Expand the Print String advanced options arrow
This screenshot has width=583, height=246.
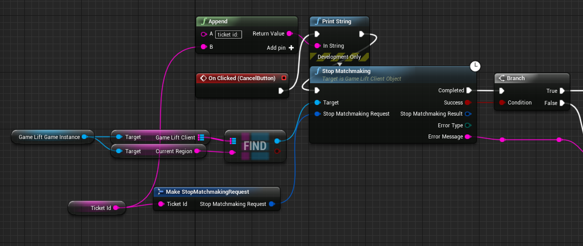[x=339, y=64]
